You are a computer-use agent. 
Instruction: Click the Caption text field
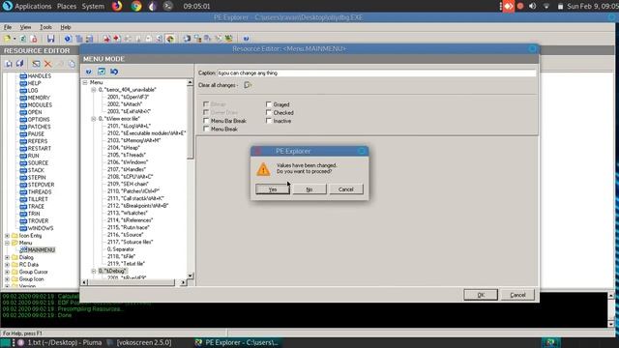click(376, 73)
